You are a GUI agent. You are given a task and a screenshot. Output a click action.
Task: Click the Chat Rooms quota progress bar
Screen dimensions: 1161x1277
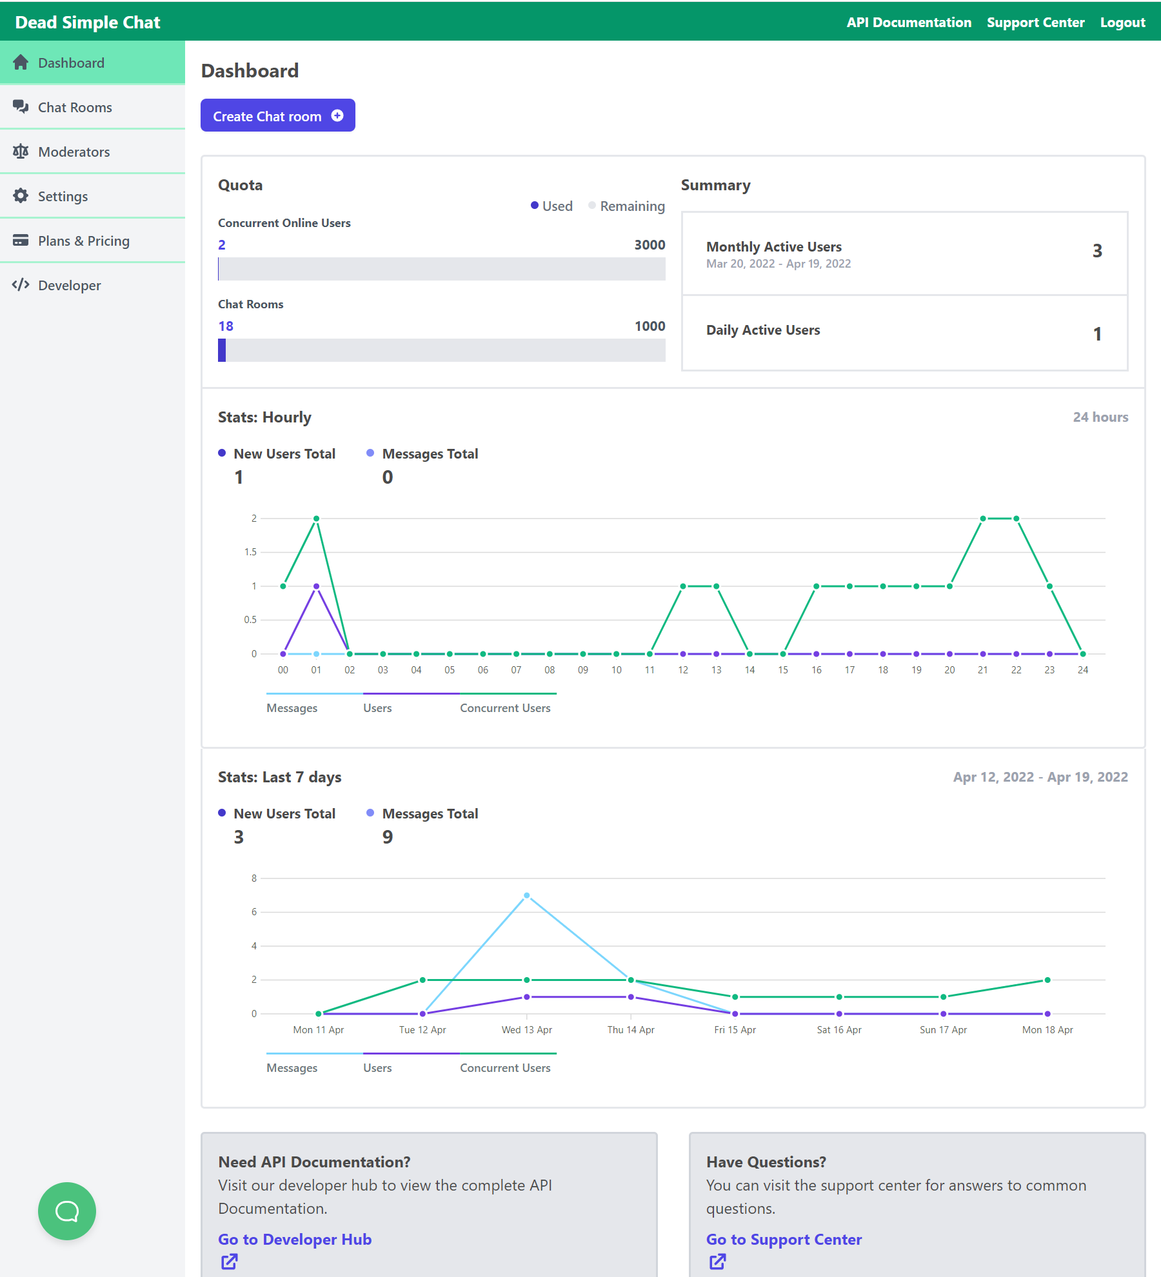pyautogui.click(x=442, y=350)
